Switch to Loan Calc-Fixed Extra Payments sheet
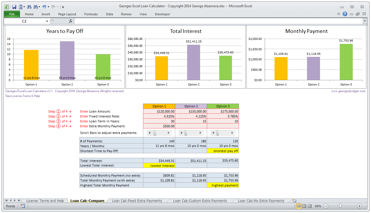 coord(137,201)
